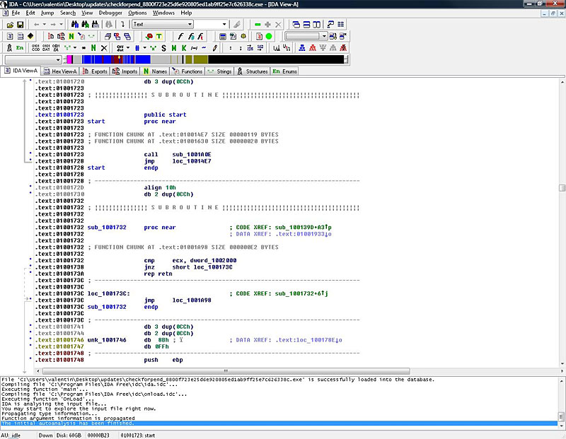
Task: Click the 'S' create string toolbar icon
Action: pyautogui.click(x=163, y=48)
